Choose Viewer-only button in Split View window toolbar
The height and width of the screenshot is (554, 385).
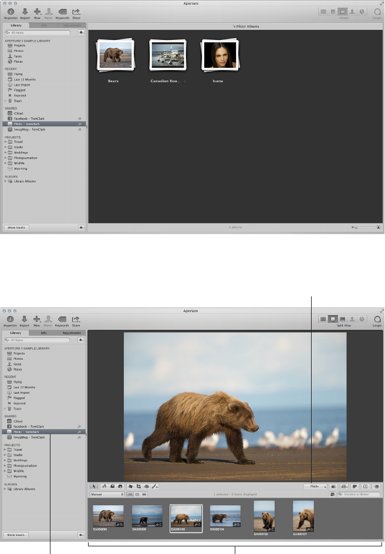[342, 319]
